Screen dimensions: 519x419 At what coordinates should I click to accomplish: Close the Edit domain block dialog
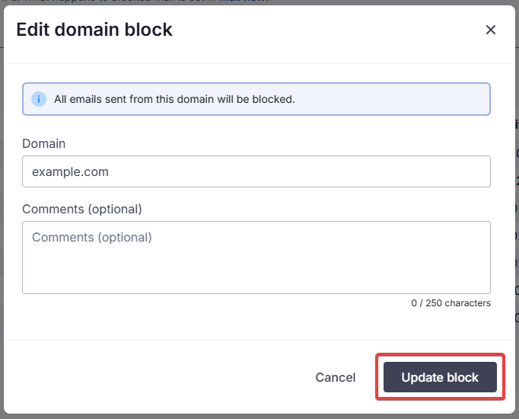491,30
